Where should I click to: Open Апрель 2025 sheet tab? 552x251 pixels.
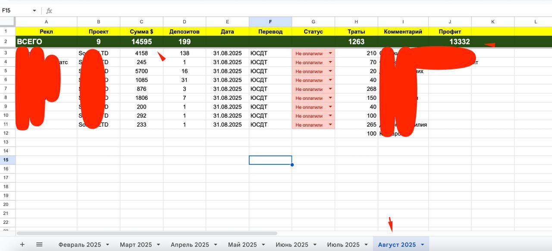(x=190, y=245)
